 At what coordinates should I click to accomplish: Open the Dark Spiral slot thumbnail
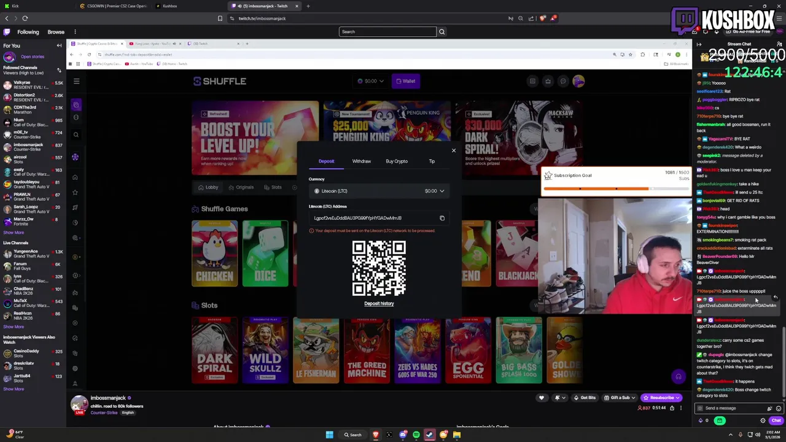click(214, 350)
